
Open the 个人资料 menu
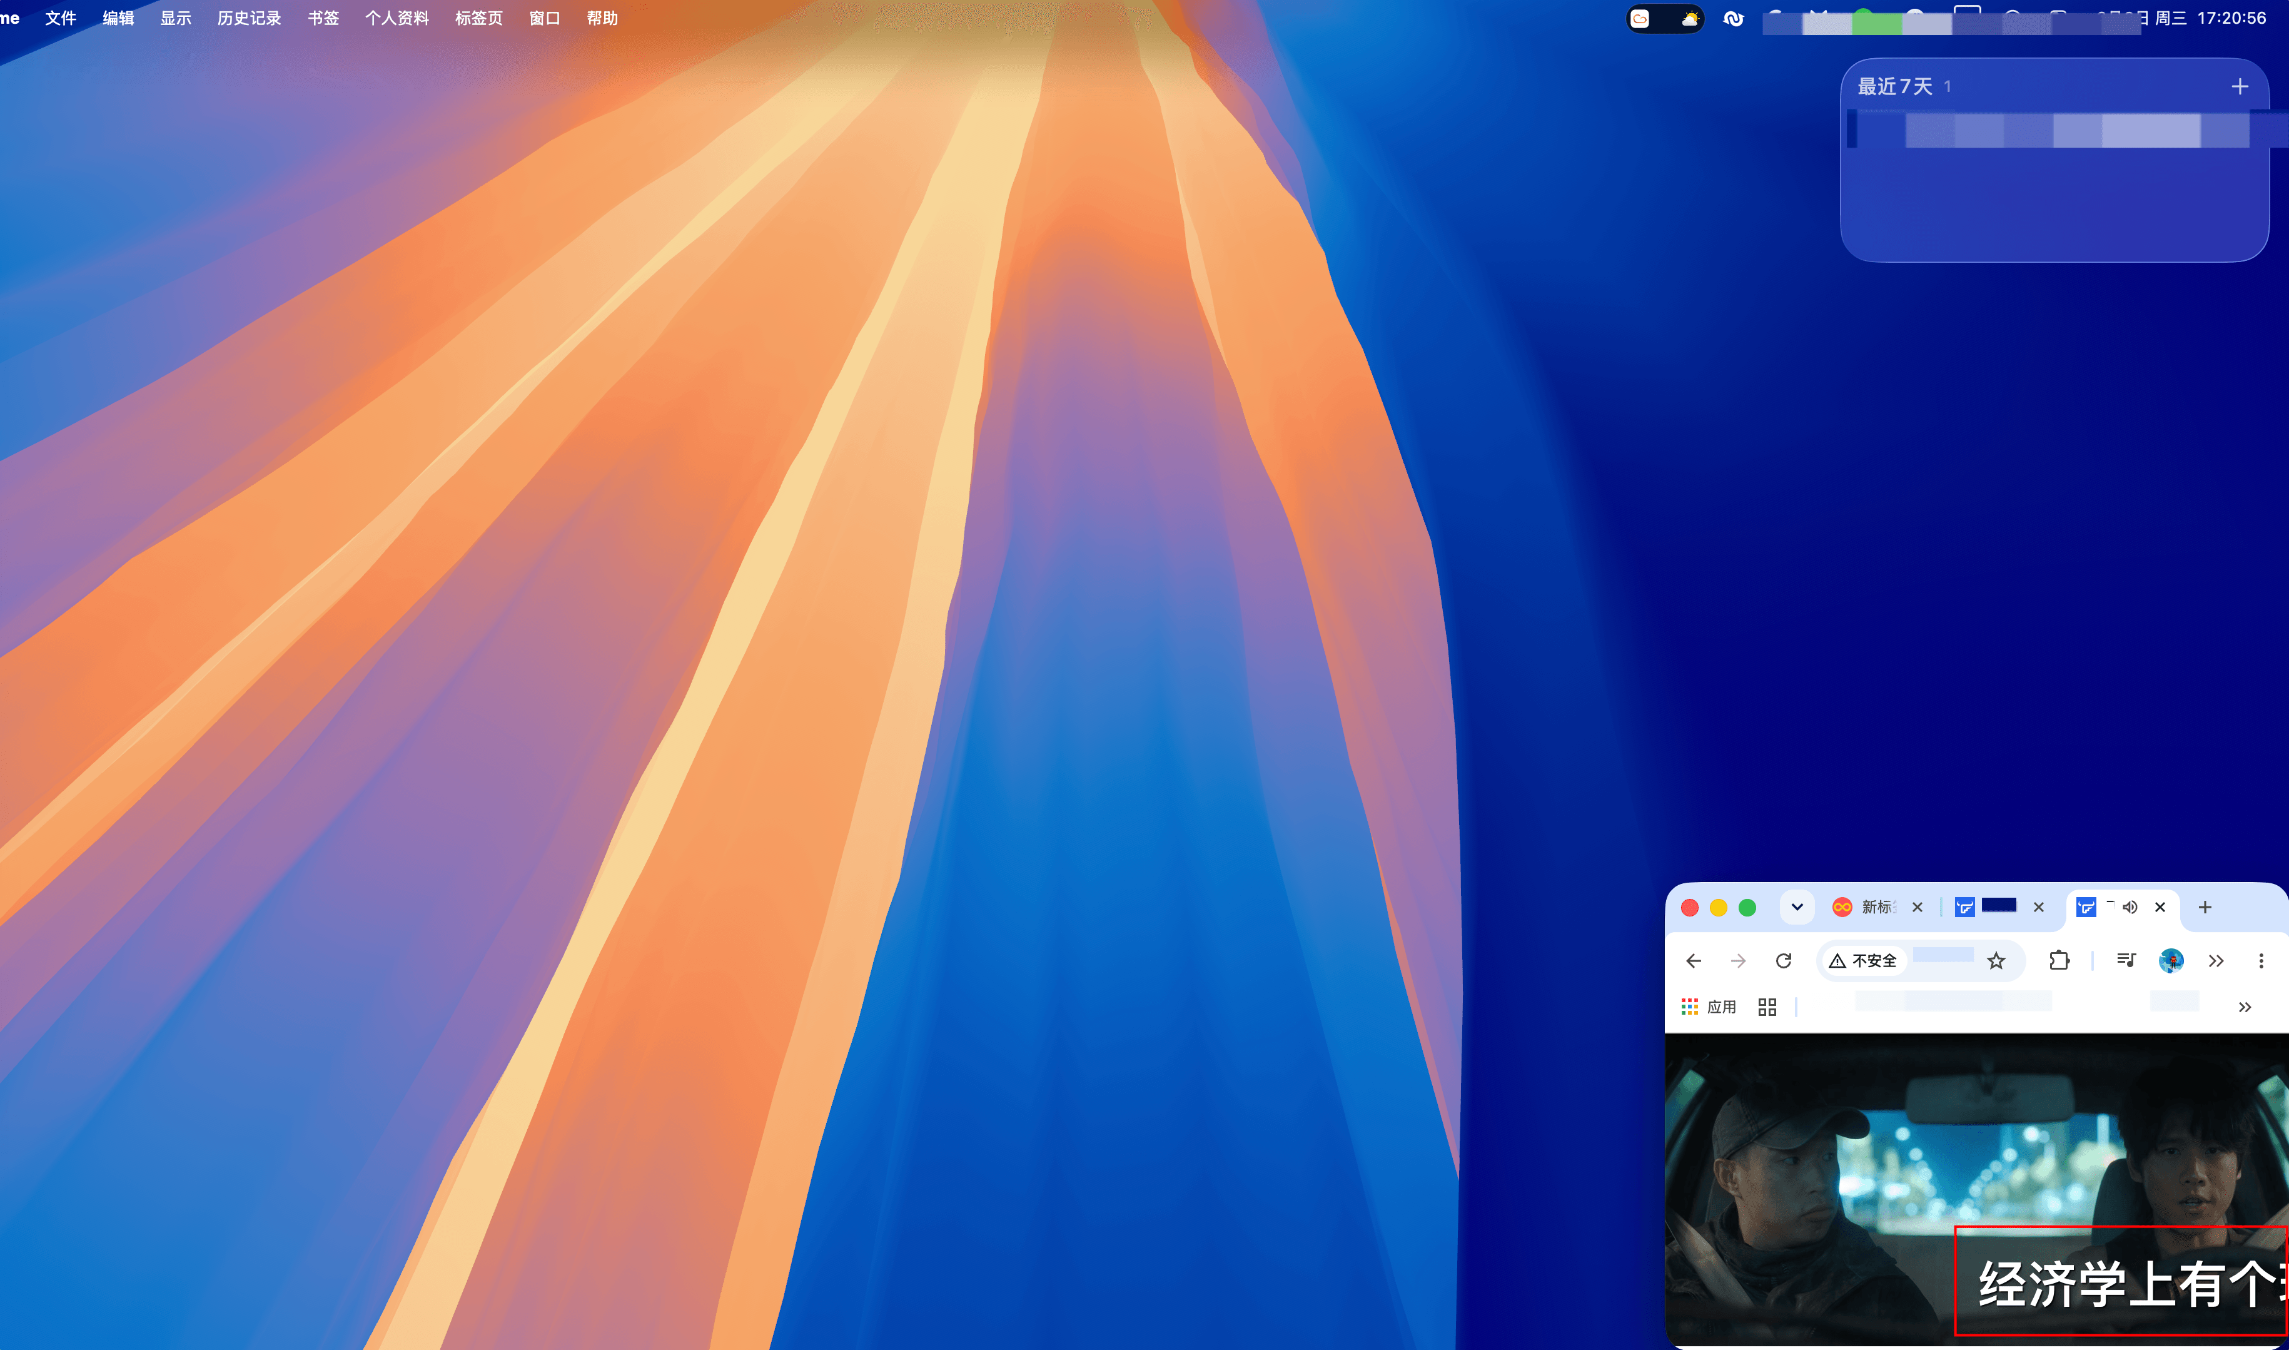click(397, 18)
